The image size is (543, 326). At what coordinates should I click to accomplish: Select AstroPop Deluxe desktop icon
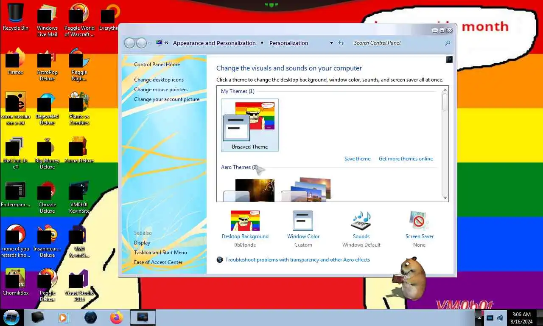(47, 64)
